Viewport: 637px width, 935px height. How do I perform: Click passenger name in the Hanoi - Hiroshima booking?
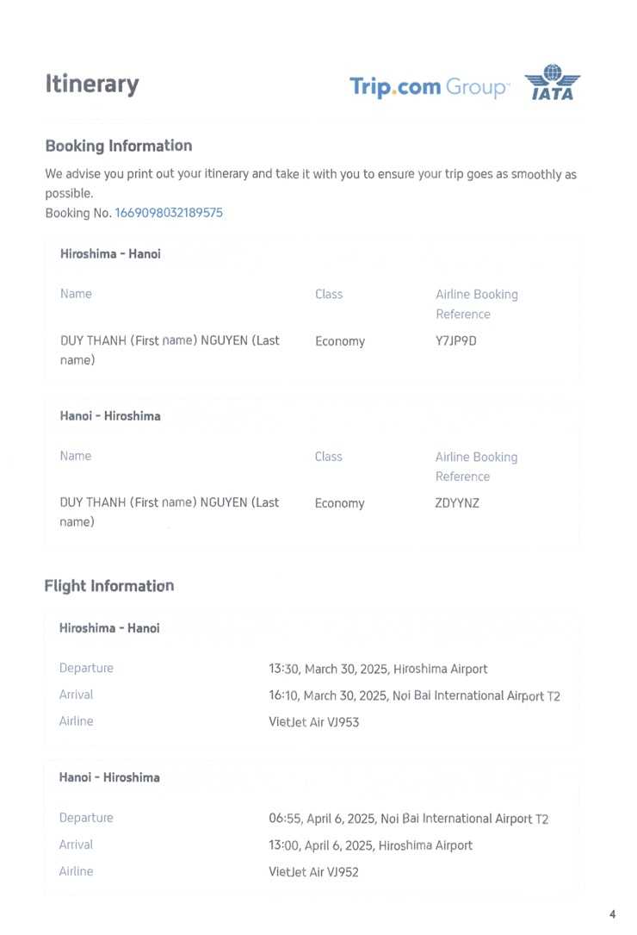[x=170, y=511]
